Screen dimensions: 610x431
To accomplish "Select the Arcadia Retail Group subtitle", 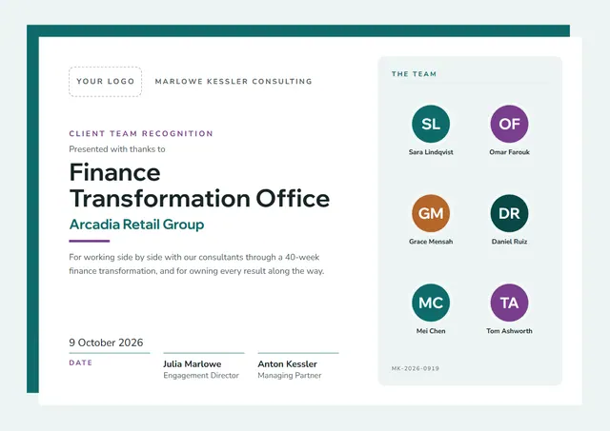I will [136, 225].
